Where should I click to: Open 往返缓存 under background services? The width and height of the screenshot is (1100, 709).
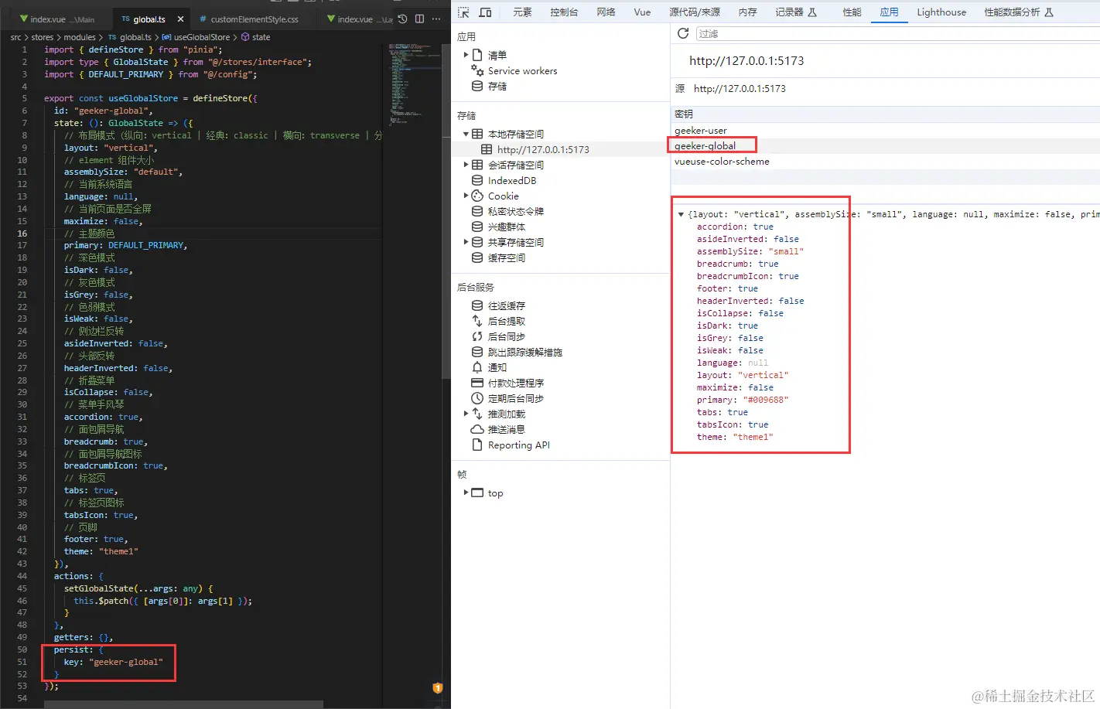(x=507, y=306)
